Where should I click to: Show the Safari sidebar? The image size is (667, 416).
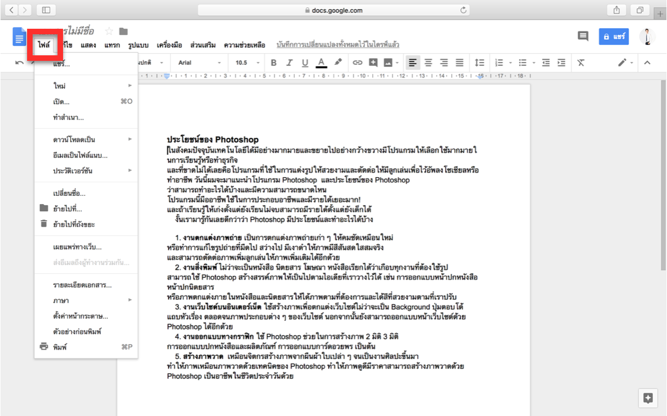[46, 10]
